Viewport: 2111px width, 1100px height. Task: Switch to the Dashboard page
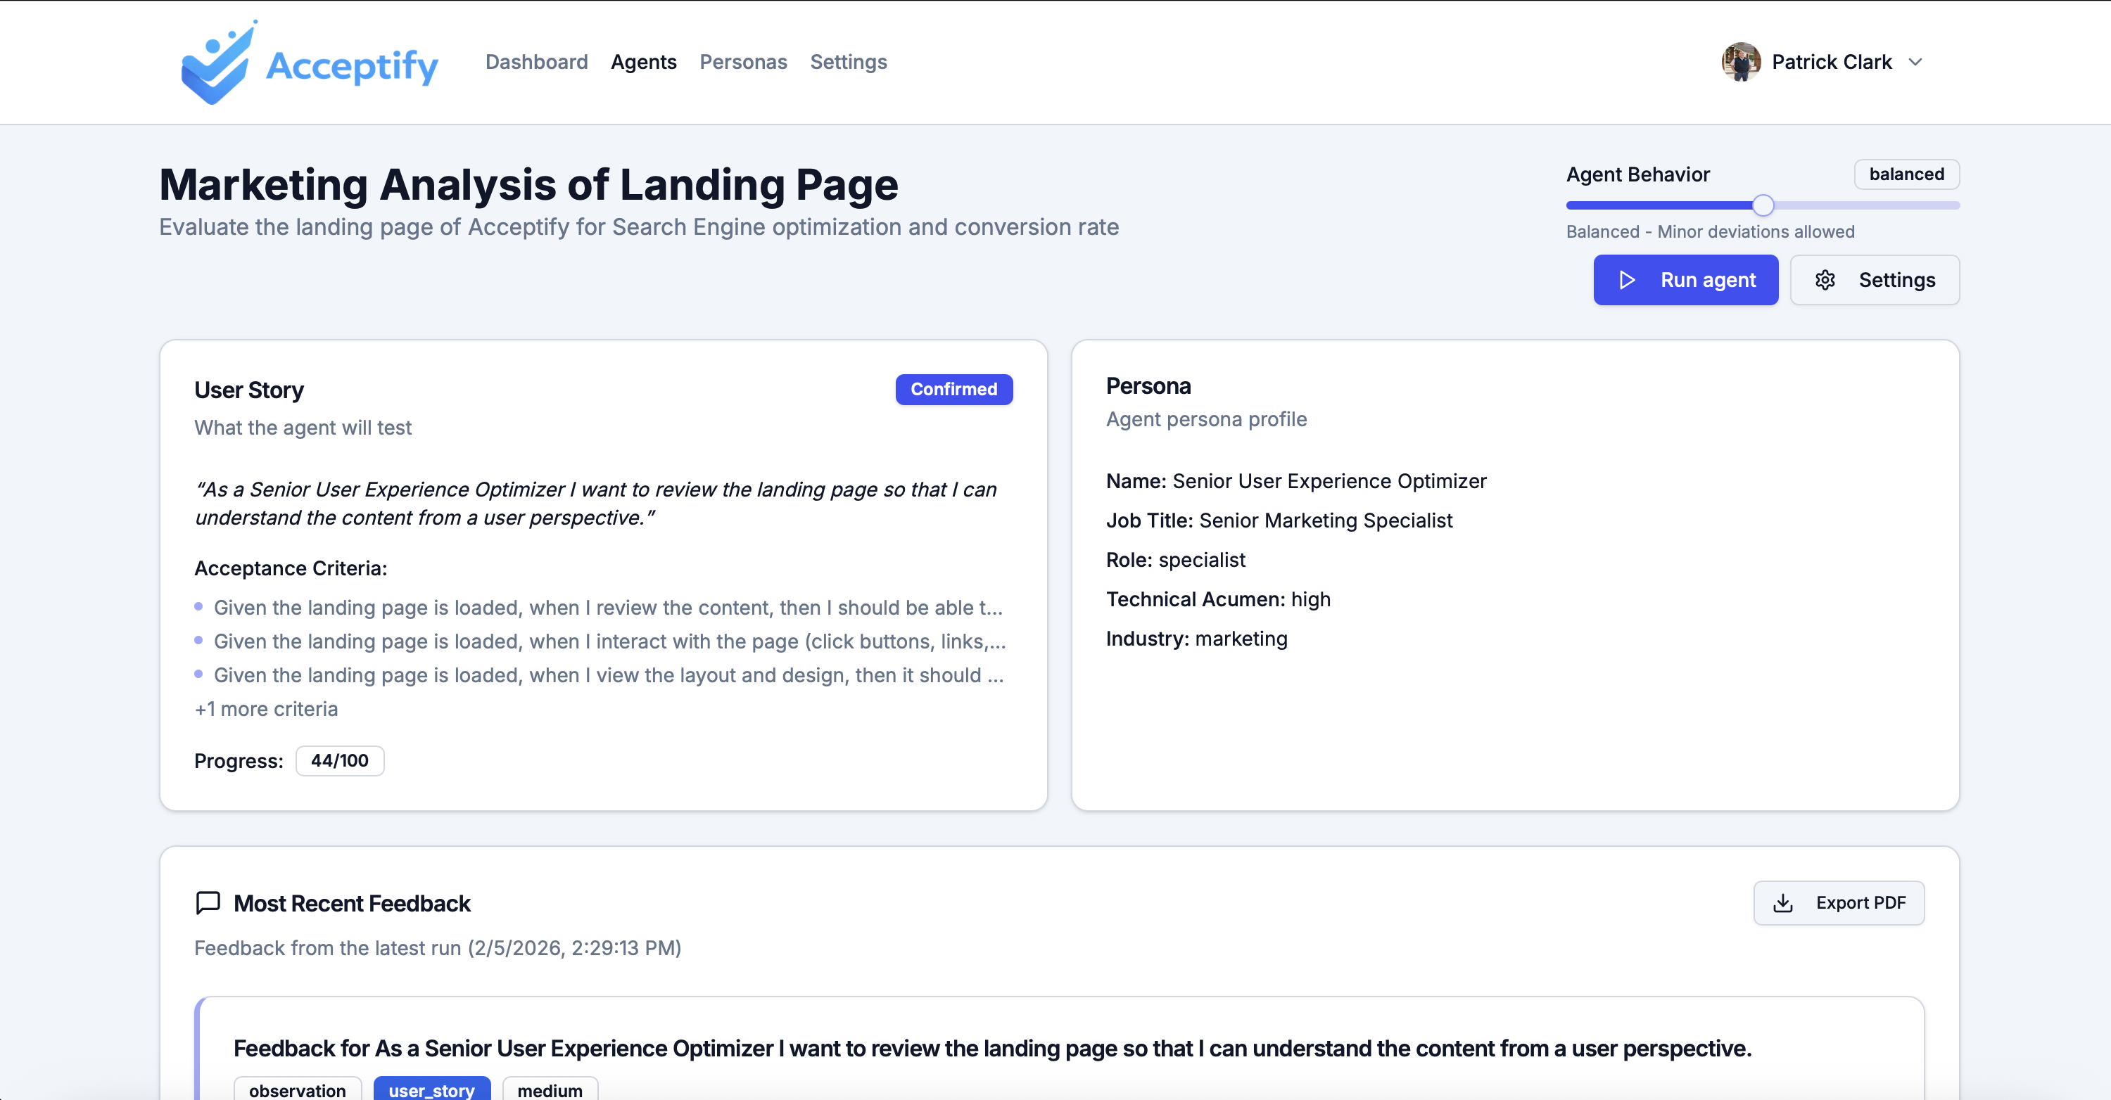click(x=536, y=61)
